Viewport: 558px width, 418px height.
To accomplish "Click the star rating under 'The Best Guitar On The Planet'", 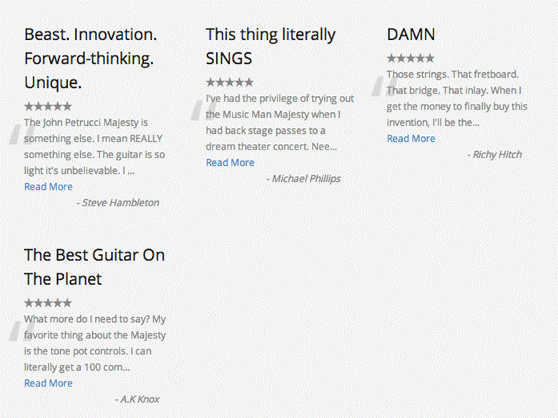I will click(48, 303).
